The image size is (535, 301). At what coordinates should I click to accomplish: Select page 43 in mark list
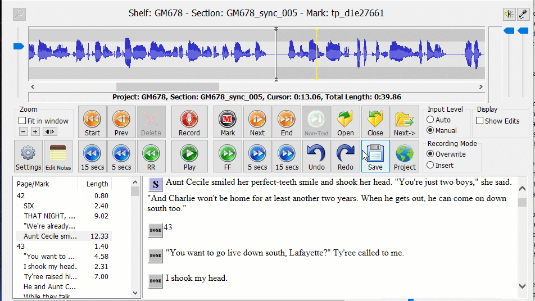[x=64, y=246]
